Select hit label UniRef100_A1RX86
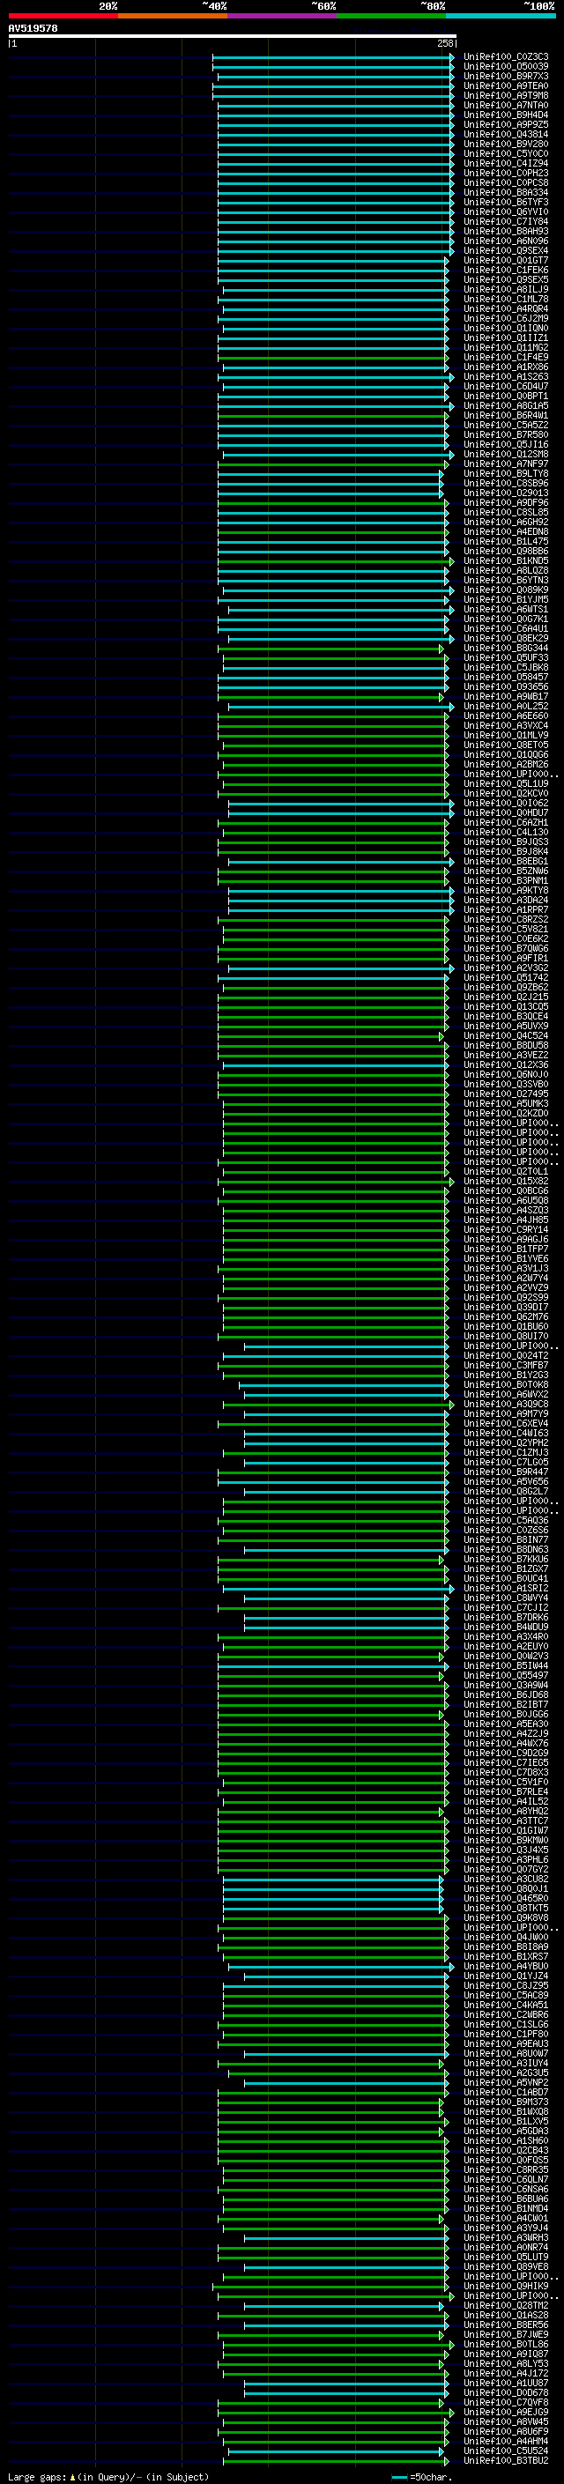This screenshot has width=564, height=2484. point(505,367)
